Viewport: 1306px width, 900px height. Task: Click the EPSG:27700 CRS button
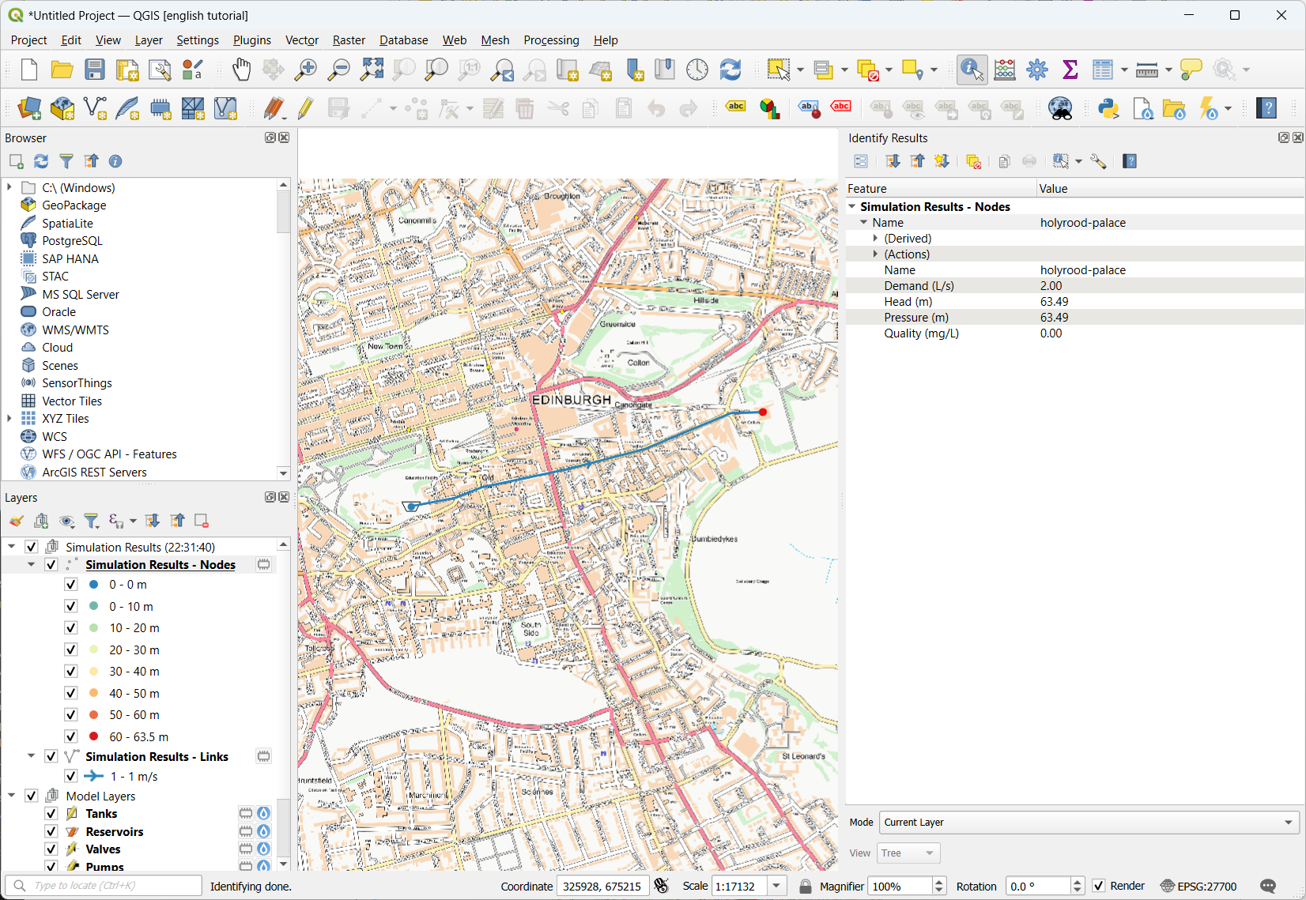pos(1198,886)
